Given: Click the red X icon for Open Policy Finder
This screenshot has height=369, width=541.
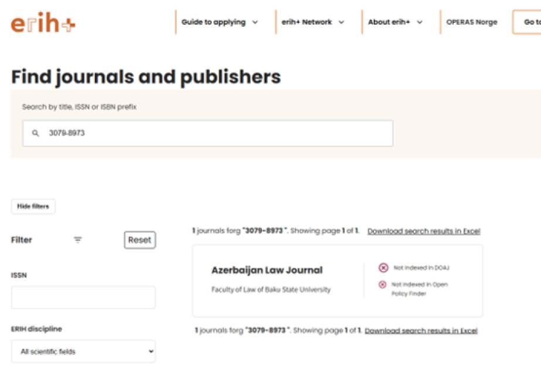Looking at the screenshot, I should coord(383,285).
